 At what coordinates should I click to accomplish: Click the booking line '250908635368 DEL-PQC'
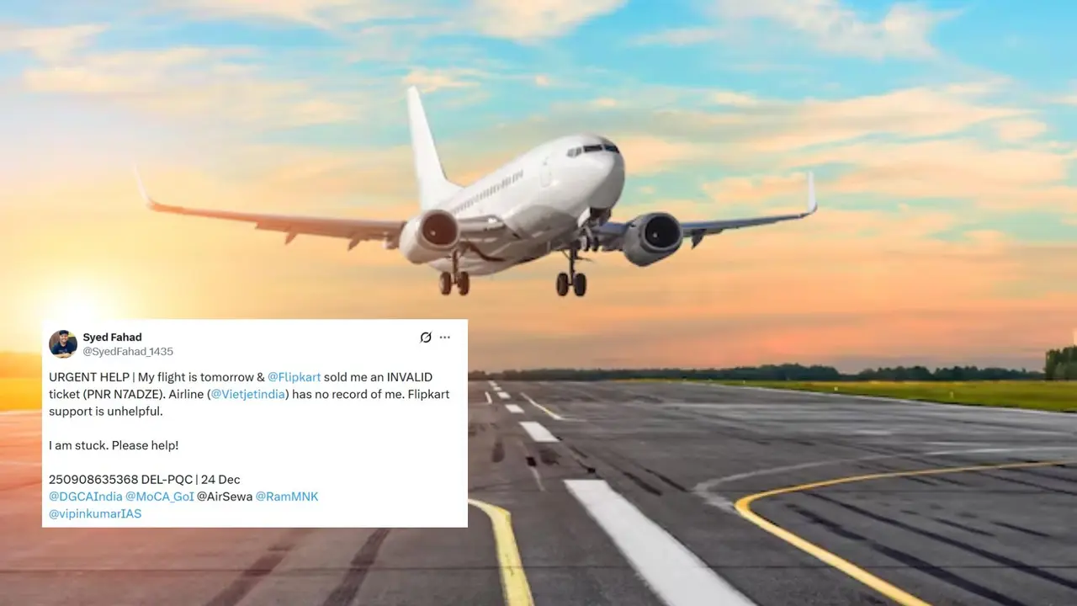click(120, 480)
